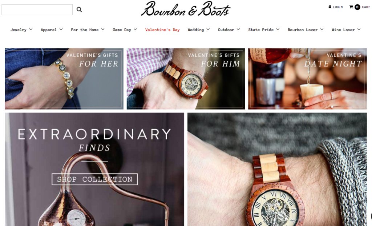Click the Login link

[x=337, y=7]
